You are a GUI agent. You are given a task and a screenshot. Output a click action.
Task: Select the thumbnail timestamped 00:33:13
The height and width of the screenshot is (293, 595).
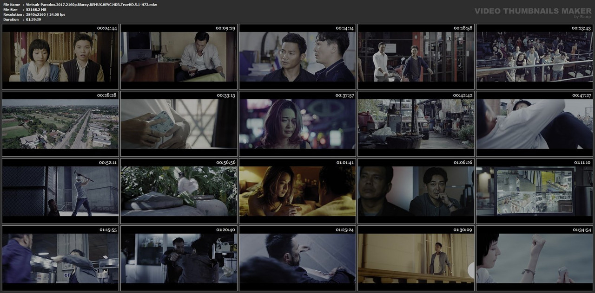coord(179,124)
